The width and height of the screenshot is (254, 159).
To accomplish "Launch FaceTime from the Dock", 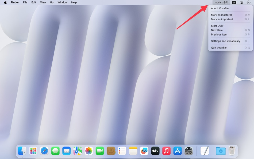I will 100,151.
